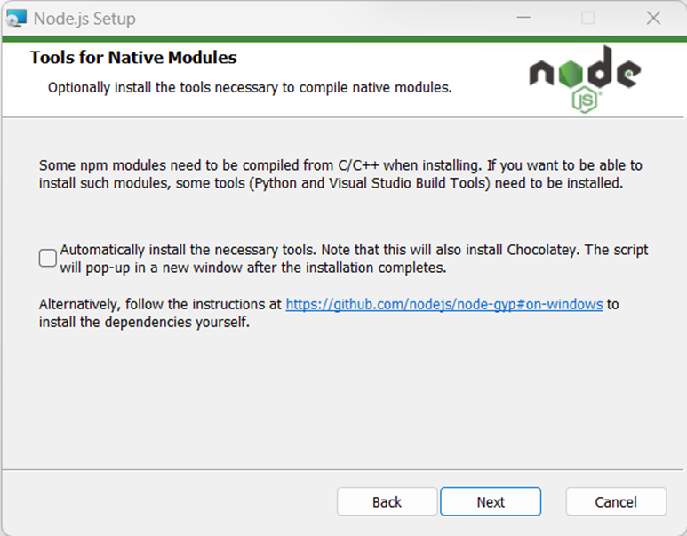Click the 'Alternatively, follow the instructions at' text
This screenshot has width=687, height=536.
click(x=160, y=304)
